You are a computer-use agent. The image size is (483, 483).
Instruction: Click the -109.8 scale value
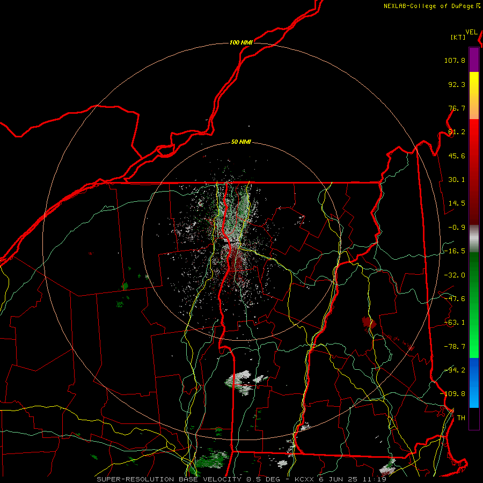(452, 394)
